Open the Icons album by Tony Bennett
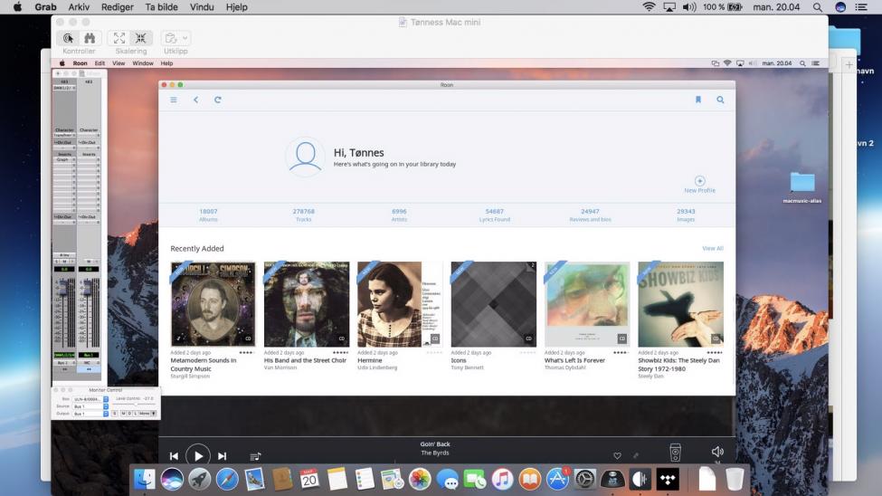 (x=493, y=304)
